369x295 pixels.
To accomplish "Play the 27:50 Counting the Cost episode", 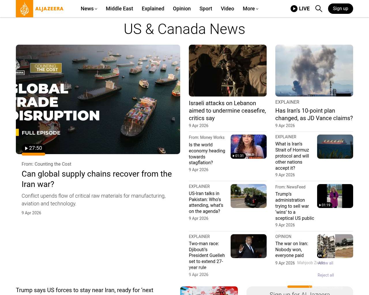I will click(33, 148).
